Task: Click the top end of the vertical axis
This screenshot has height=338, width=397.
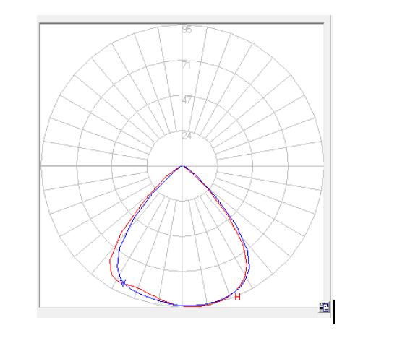Action: [182, 26]
